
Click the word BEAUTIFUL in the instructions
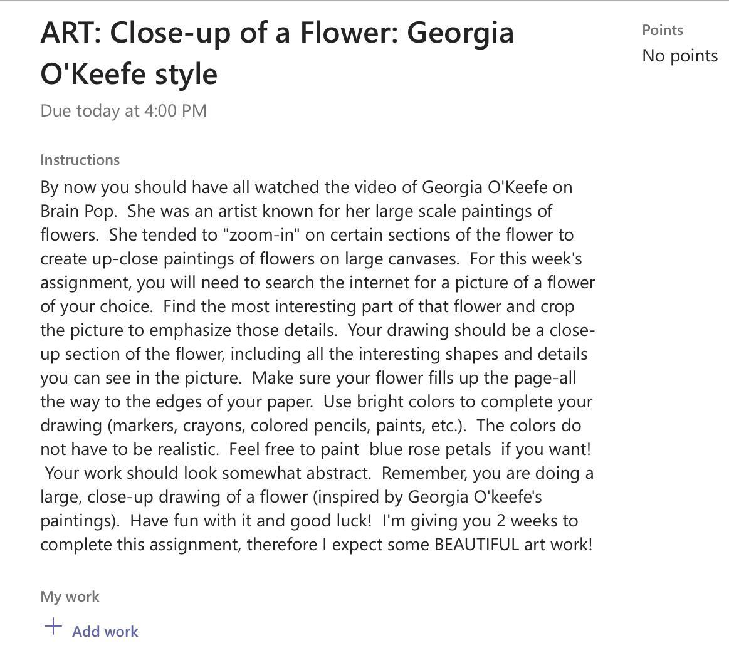coord(475,545)
